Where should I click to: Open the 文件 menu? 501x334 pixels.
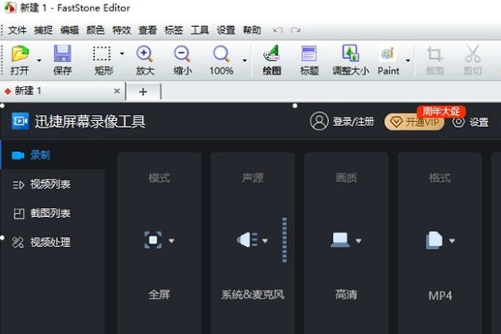pyautogui.click(x=17, y=30)
